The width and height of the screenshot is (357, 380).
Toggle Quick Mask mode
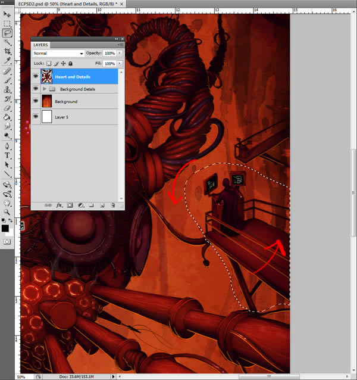pyautogui.click(x=7, y=242)
